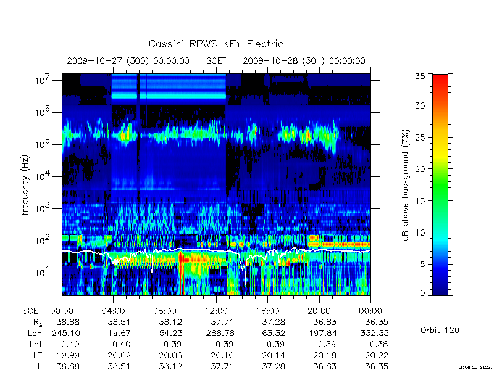The height and width of the screenshot is (370, 494).
Task: Click the frequency tick label 10^3
Action: click(43, 209)
